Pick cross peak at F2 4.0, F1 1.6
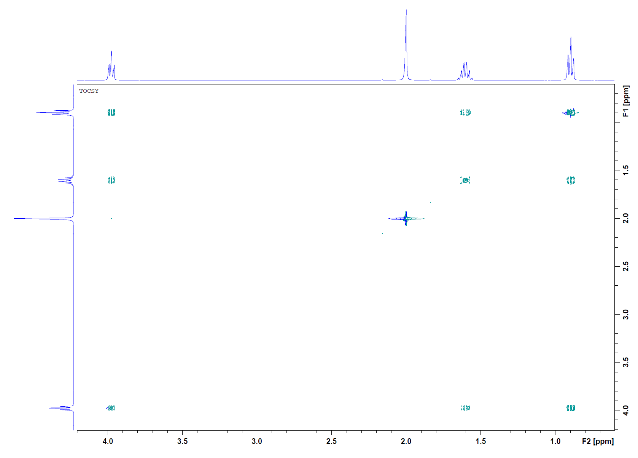 [111, 180]
